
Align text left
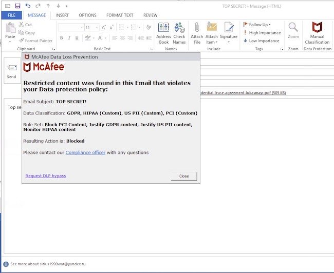(115, 38)
